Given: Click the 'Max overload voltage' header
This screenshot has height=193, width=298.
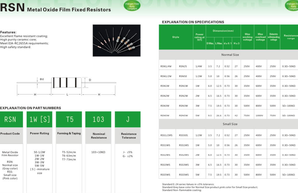Looking at the screenshot, I should tap(260, 37).
